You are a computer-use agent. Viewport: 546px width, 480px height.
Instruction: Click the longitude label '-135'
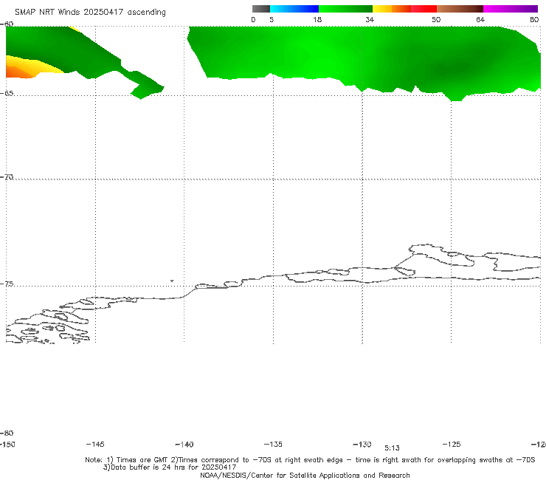click(273, 445)
